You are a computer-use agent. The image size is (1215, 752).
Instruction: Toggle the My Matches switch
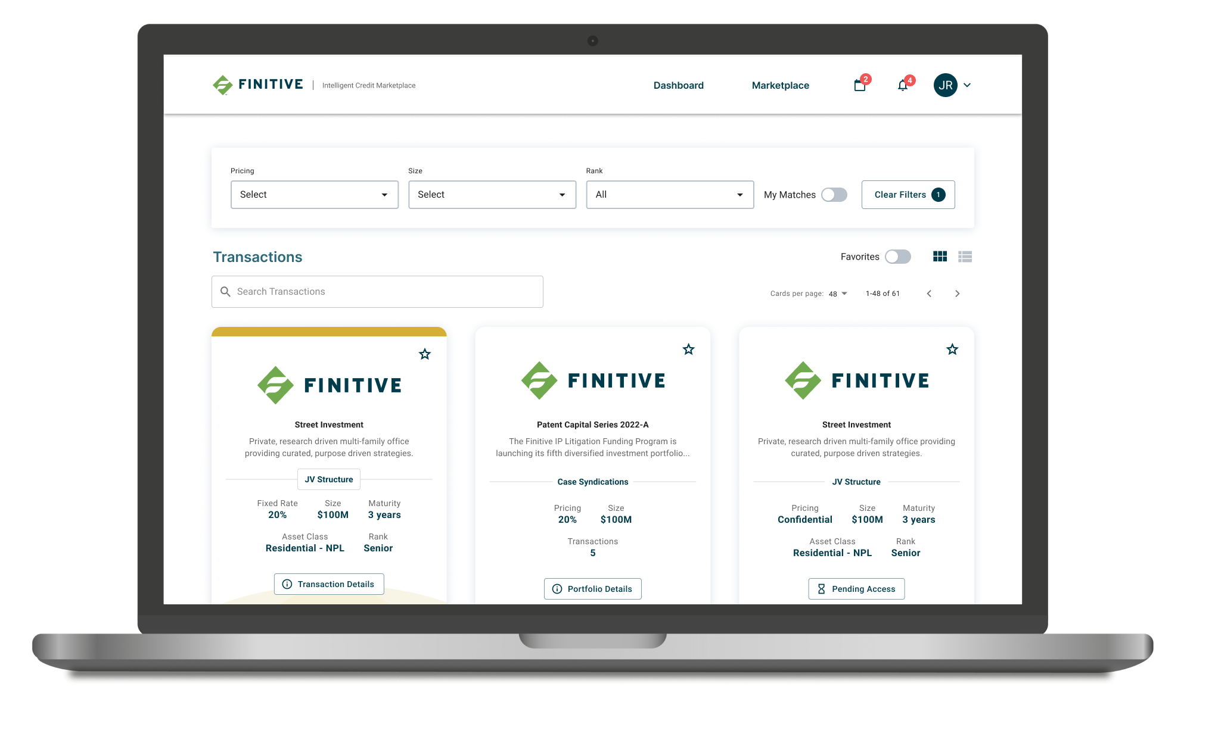pos(833,194)
